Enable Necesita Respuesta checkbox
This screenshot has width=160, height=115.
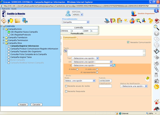[66, 91]
